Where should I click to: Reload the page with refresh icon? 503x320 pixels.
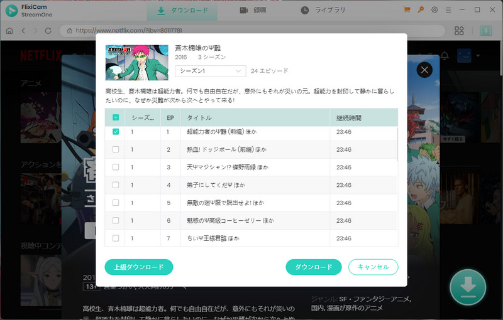click(48, 31)
